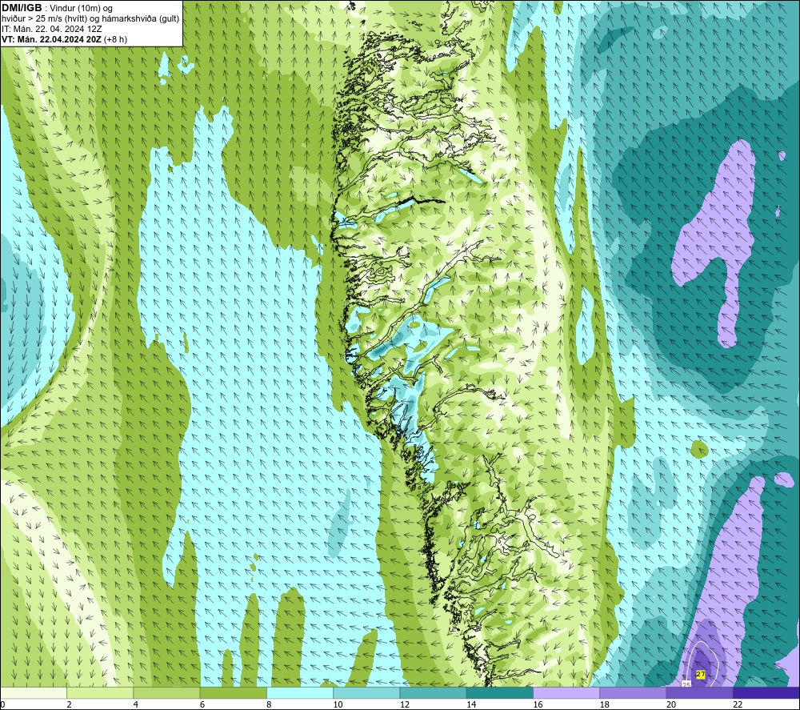Click the yellow '27' maximum gust marker
This screenshot has width=800, height=710.
tap(701, 674)
